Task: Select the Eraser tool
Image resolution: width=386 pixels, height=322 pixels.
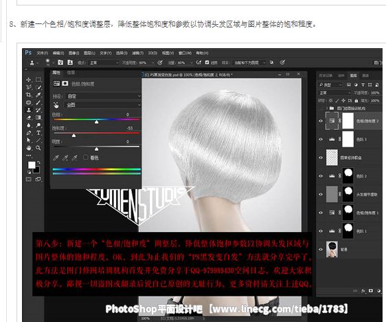Action: coord(29,118)
